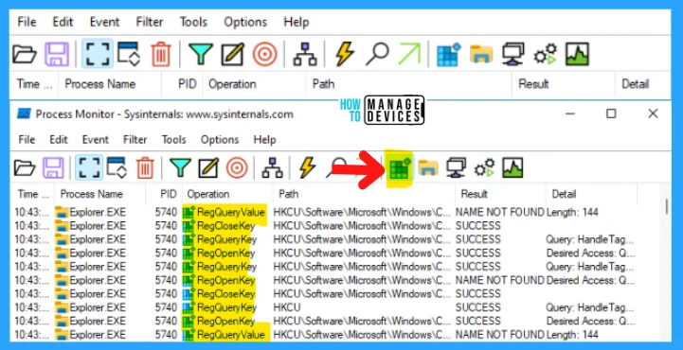This screenshot has height=350, width=683.
Task: Open Edit menu in upper enlarged menu bar
Action: [x=63, y=22]
